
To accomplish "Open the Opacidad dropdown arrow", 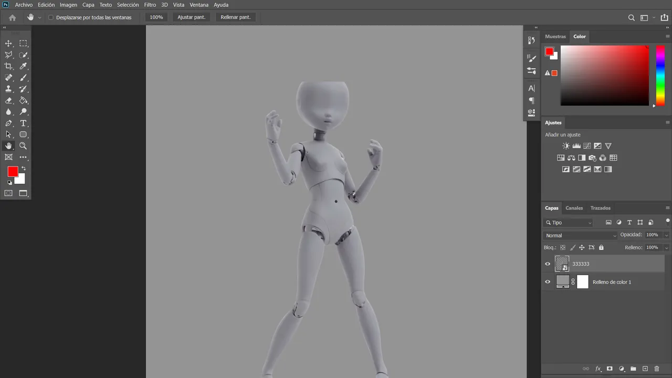I will 666,235.
